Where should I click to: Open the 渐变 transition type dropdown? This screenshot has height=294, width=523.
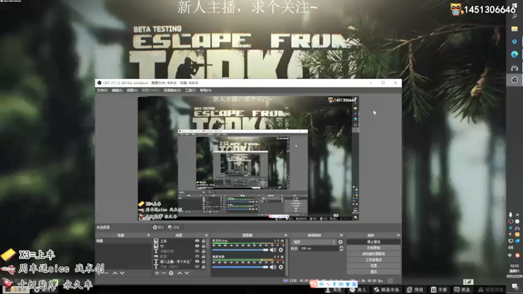pos(314,242)
